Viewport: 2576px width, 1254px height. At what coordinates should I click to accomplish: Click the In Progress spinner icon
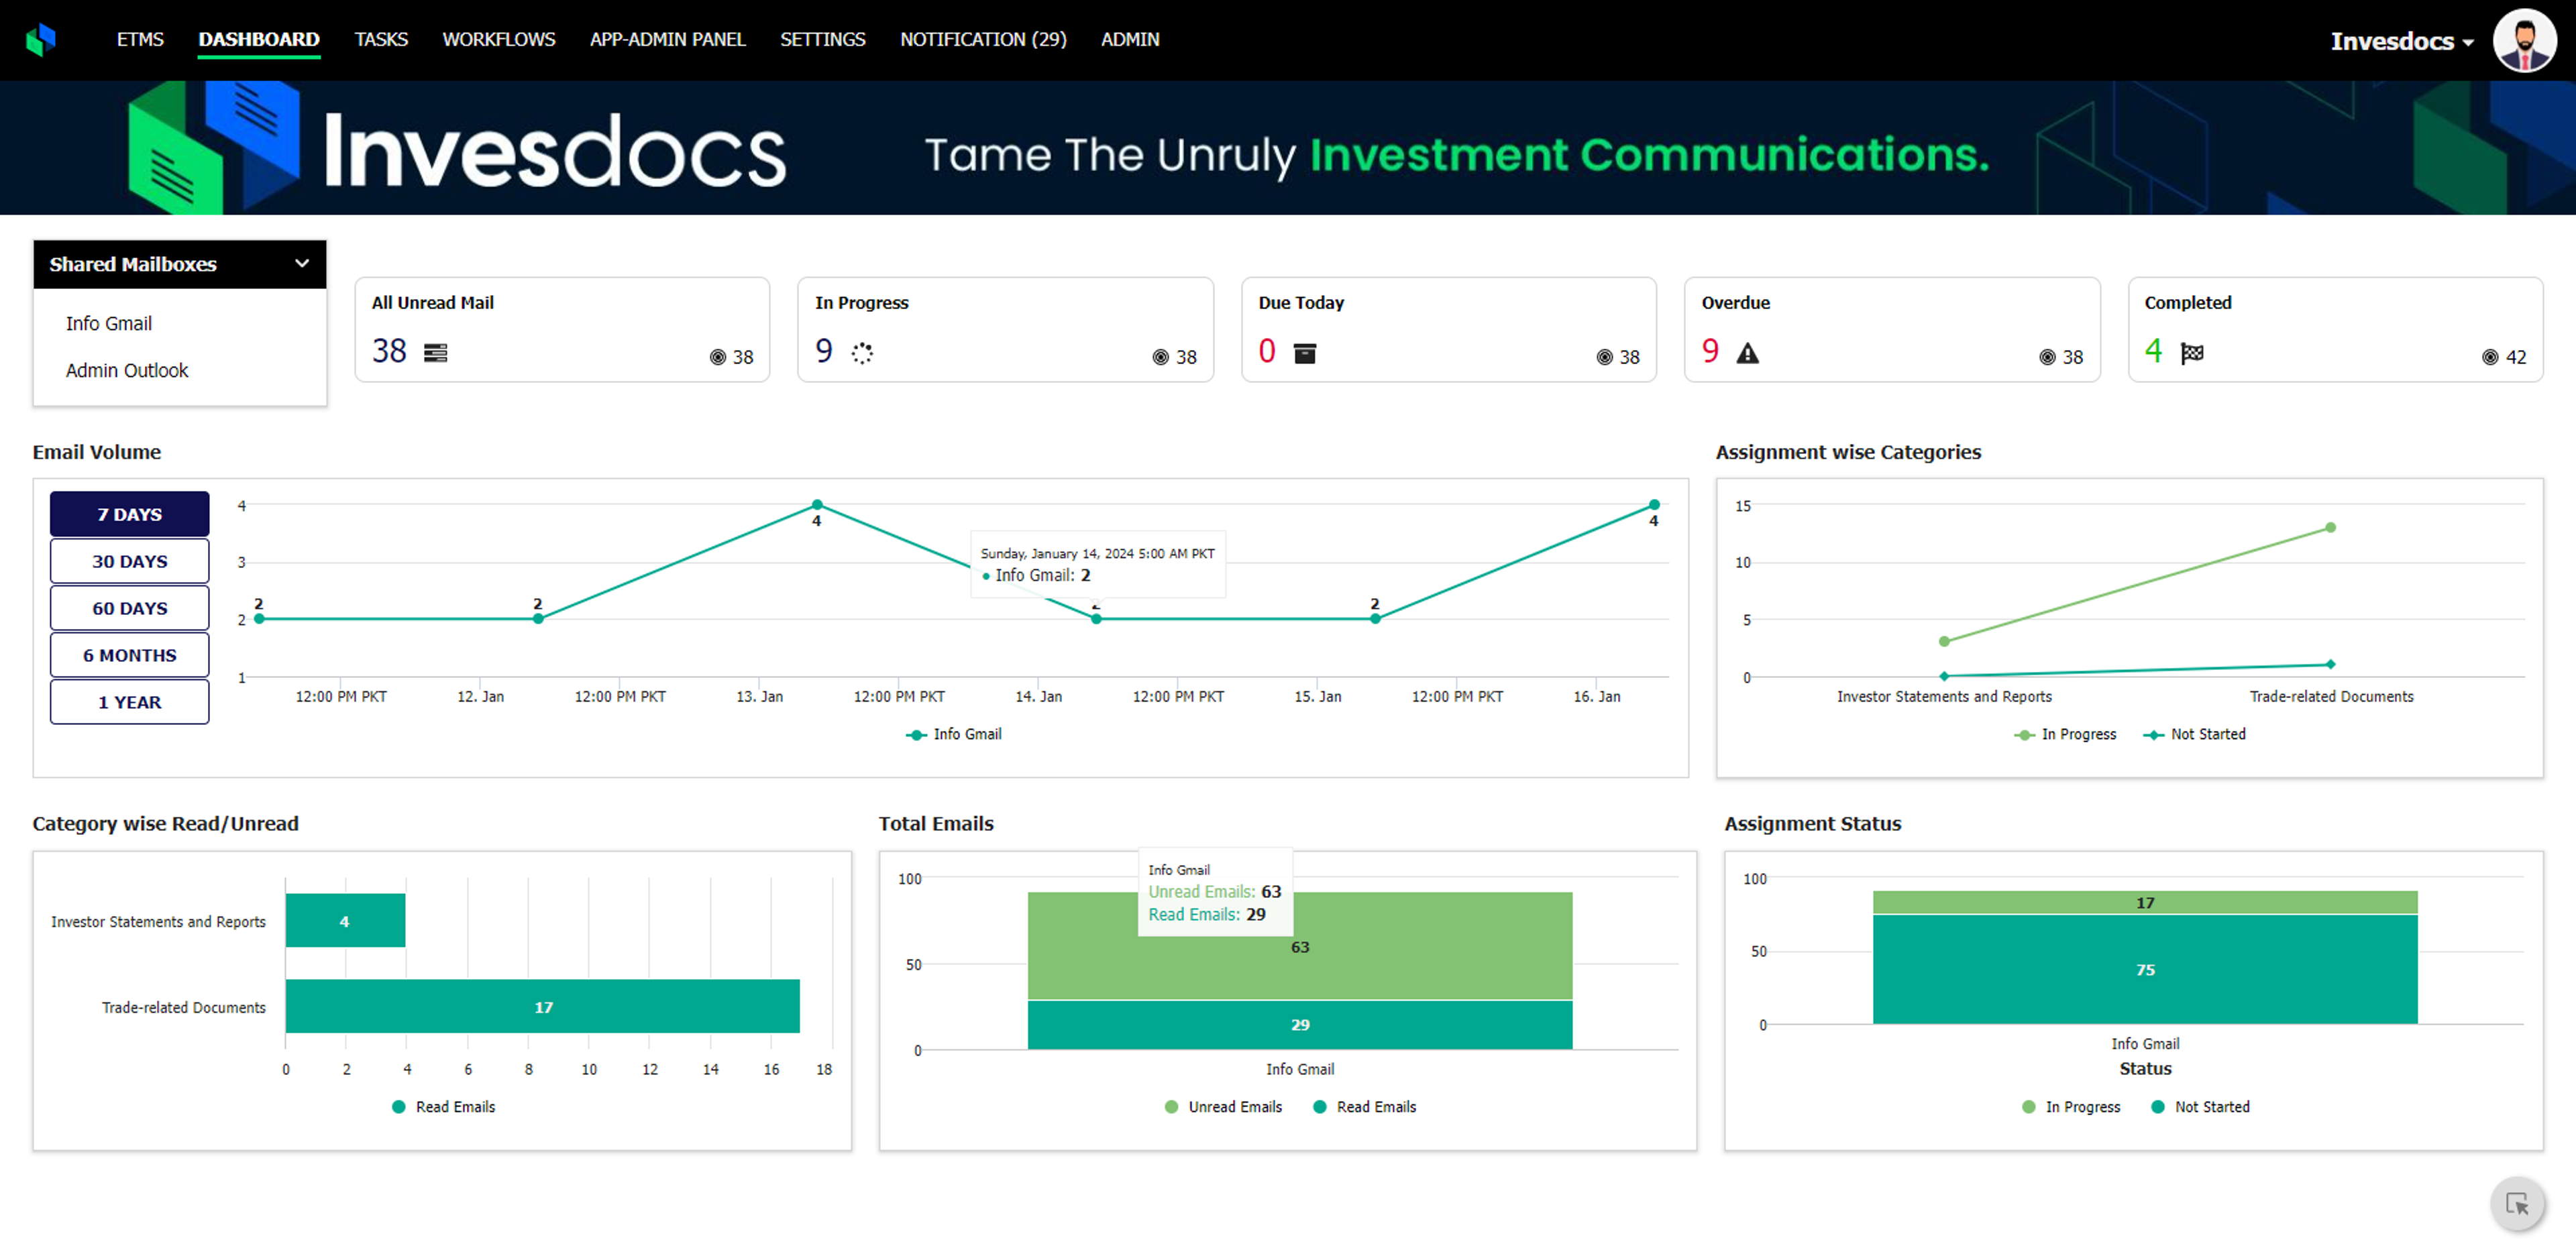[x=862, y=353]
